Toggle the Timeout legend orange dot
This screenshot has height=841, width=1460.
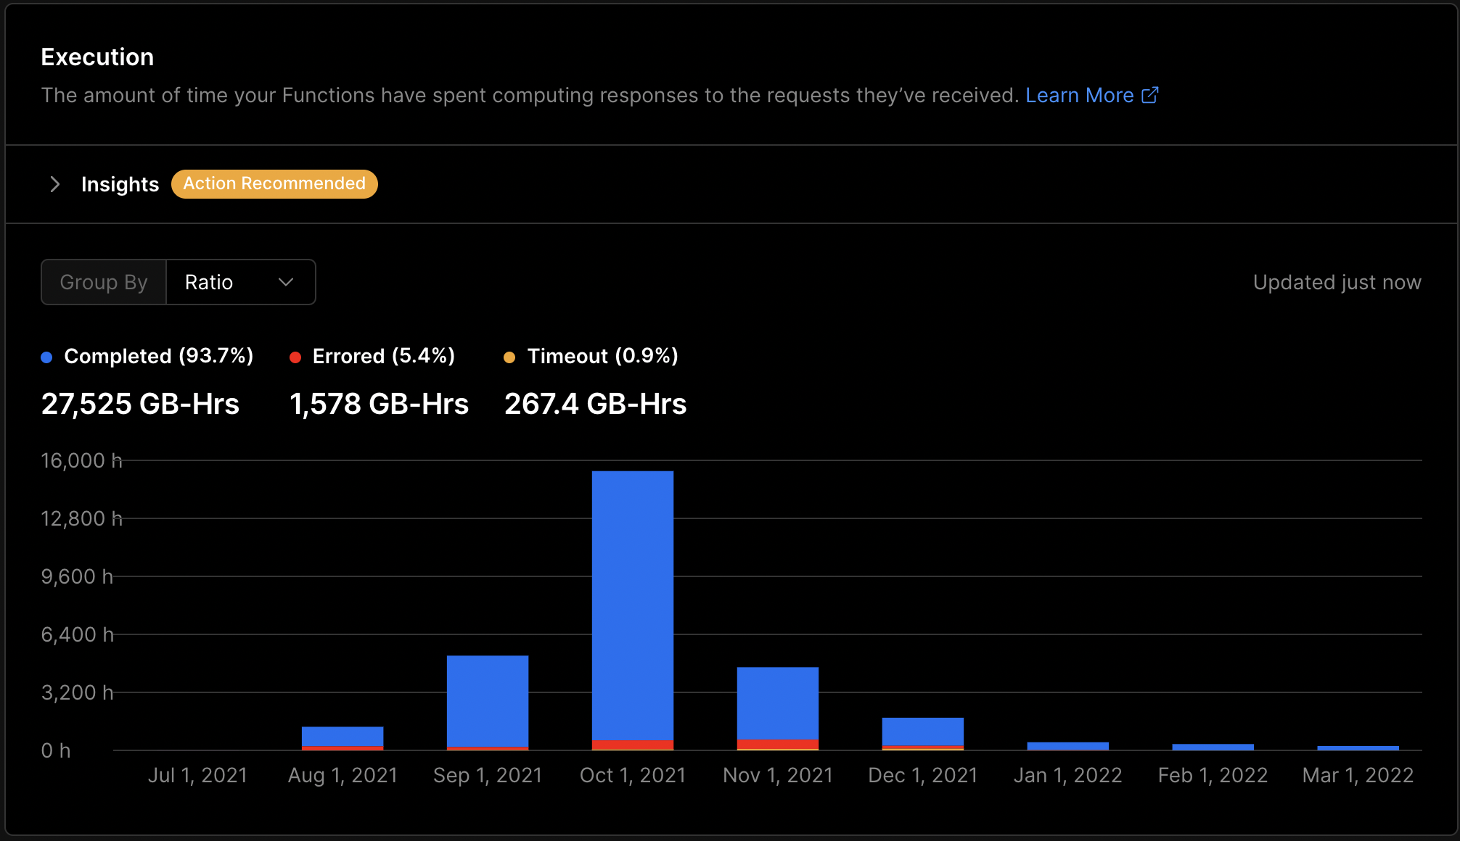click(509, 357)
